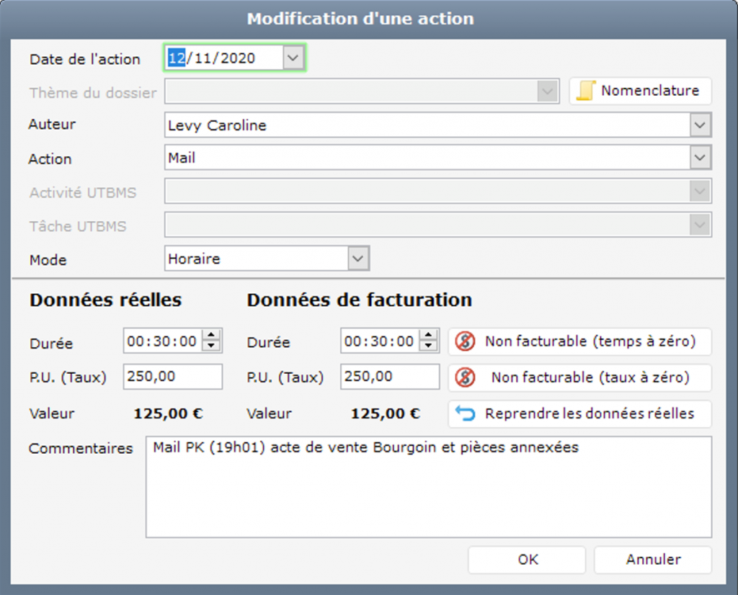Click the blue undo arrow icon
The image size is (738, 595).
pyautogui.click(x=466, y=413)
